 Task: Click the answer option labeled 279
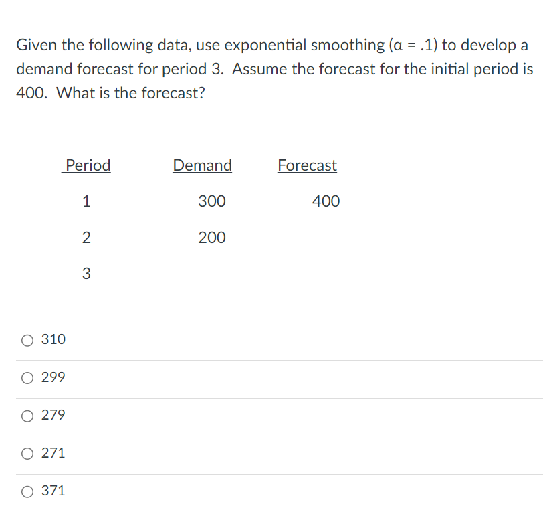pyautogui.click(x=54, y=416)
